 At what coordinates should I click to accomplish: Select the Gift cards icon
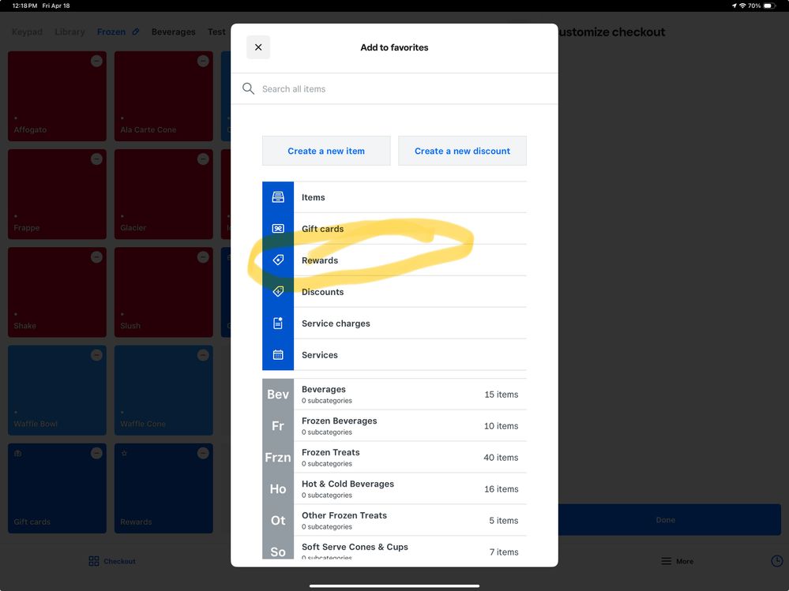tap(278, 229)
